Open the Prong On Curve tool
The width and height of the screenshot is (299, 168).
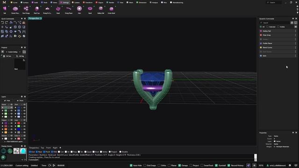click(47, 10)
